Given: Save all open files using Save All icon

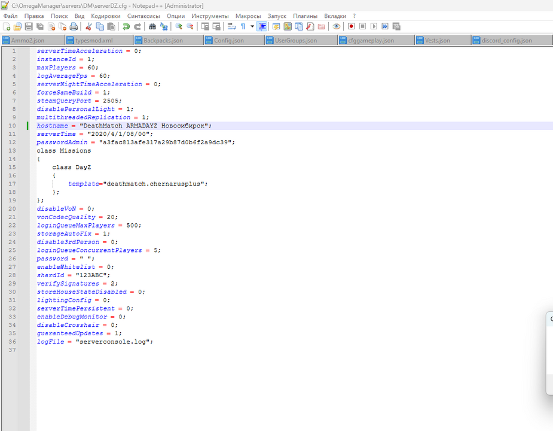Looking at the screenshot, I should coord(40,26).
